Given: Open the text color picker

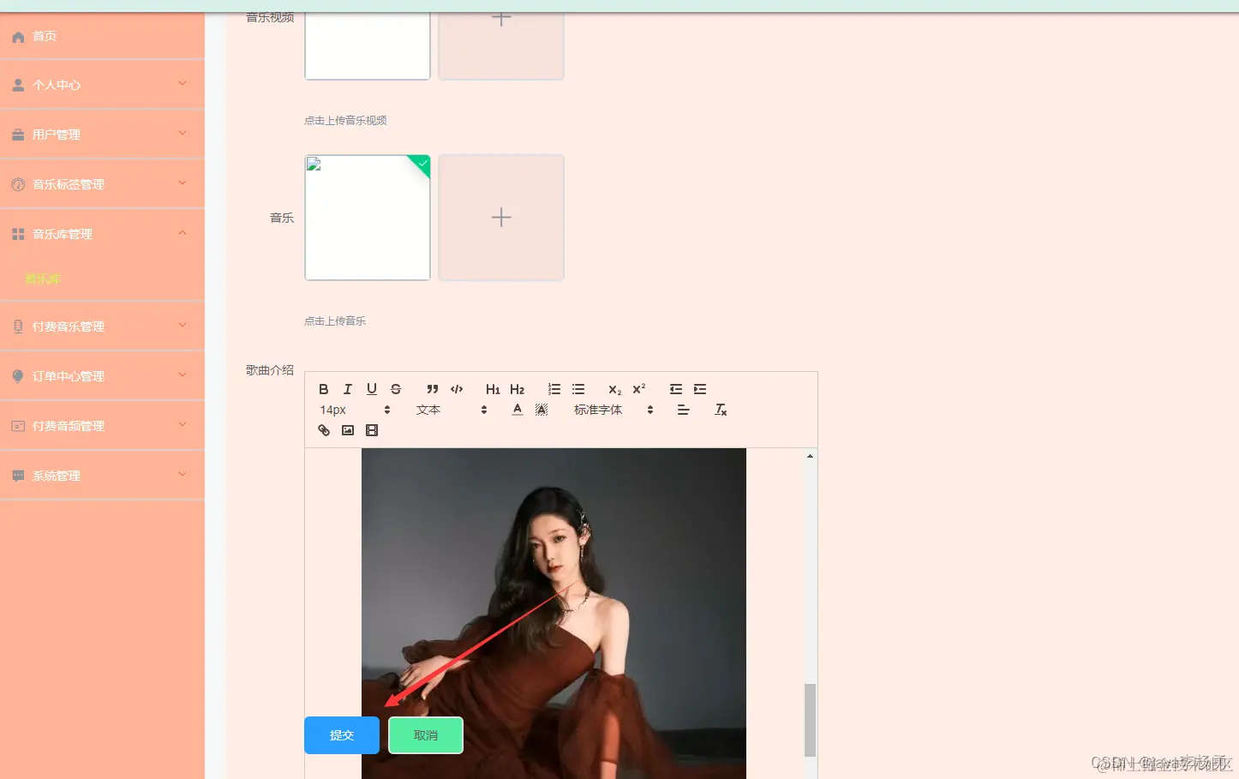Looking at the screenshot, I should (518, 410).
